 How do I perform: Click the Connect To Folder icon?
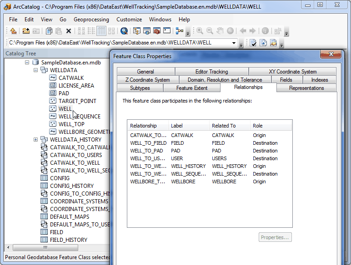tap(26, 31)
